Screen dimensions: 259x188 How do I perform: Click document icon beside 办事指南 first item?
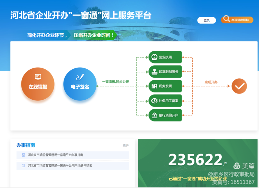coord(23,155)
